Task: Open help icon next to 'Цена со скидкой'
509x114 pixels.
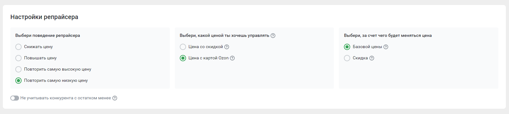Action: [227, 47]
